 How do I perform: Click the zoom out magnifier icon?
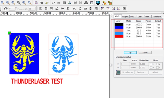[8, 3]
